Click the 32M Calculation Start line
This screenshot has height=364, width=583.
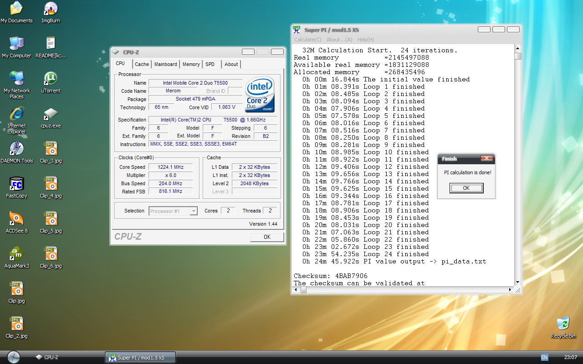click(380, 50)
